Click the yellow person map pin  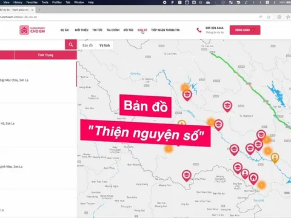[275, 157]
